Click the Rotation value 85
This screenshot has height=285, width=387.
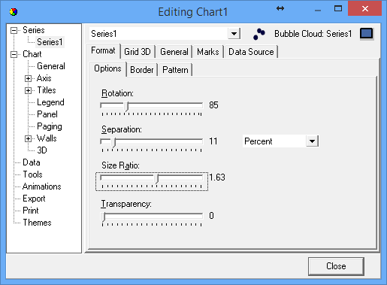[213, 105]
